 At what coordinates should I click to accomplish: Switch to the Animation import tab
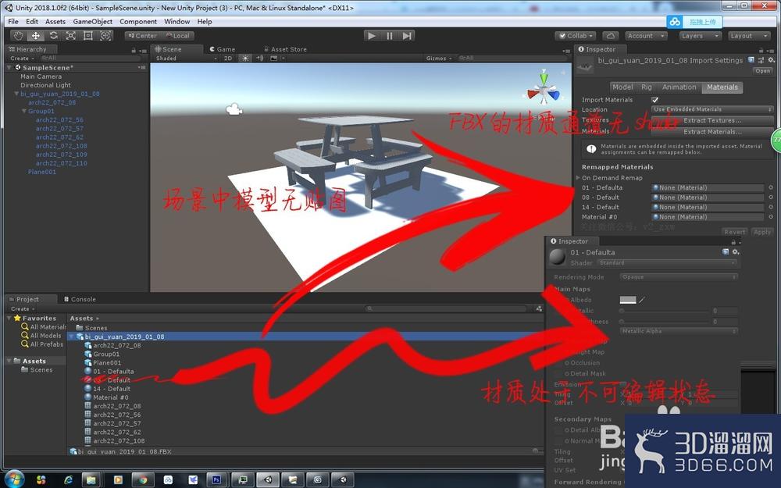[679, 87]
